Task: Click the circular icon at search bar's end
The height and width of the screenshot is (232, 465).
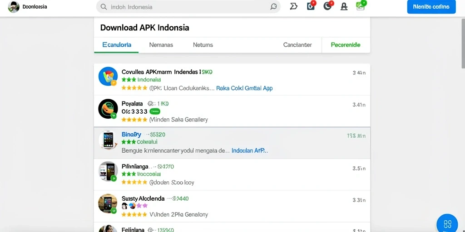Action: coord(273,7)
